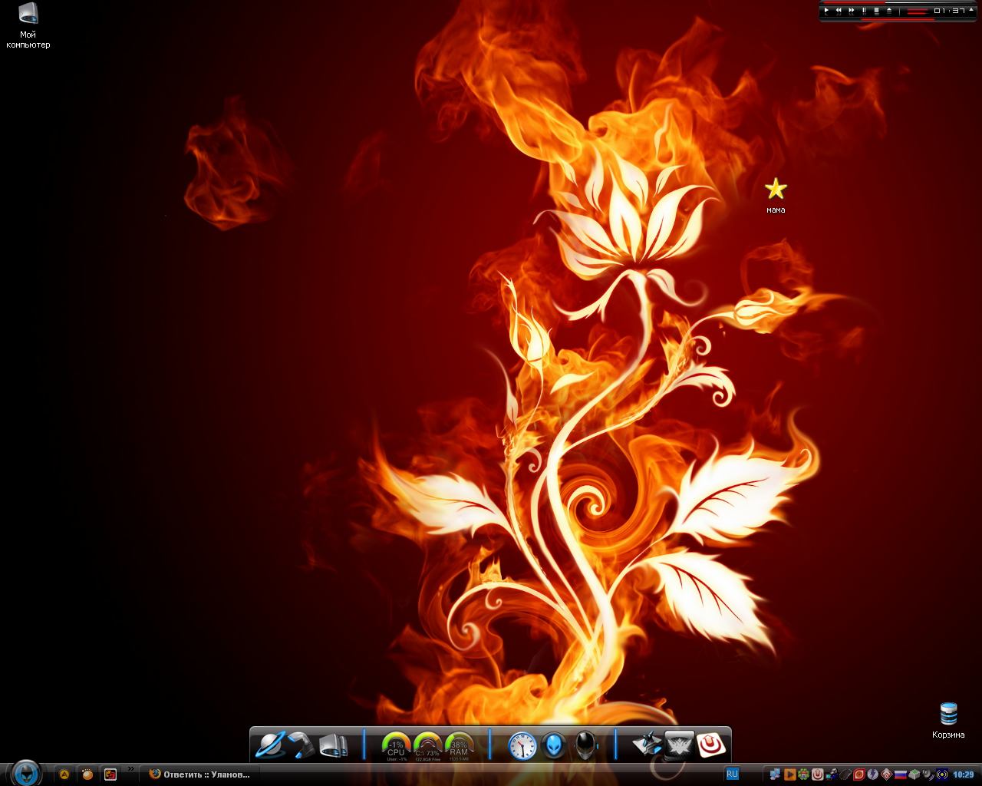Pause playback in the media player widget

tap(864, 11)
